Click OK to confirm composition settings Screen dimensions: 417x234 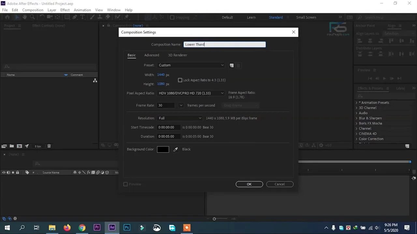tap(249, 184)
